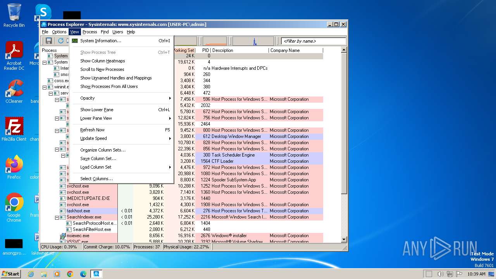Screen dimensions: 496x279
Task: Select the taskhost.exe process row
Action: (x=182, y=211)
